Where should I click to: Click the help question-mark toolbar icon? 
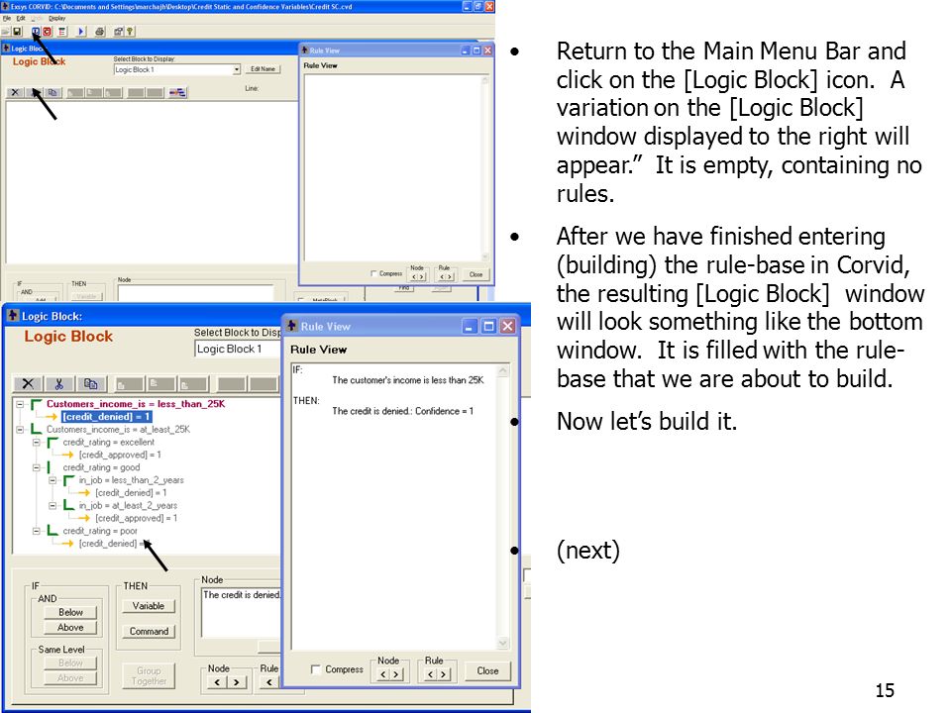click(130, 32)
